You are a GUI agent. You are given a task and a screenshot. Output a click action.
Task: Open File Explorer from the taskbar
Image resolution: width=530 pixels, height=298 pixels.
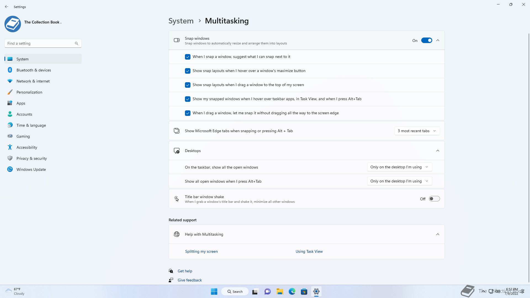coord(280,292)
